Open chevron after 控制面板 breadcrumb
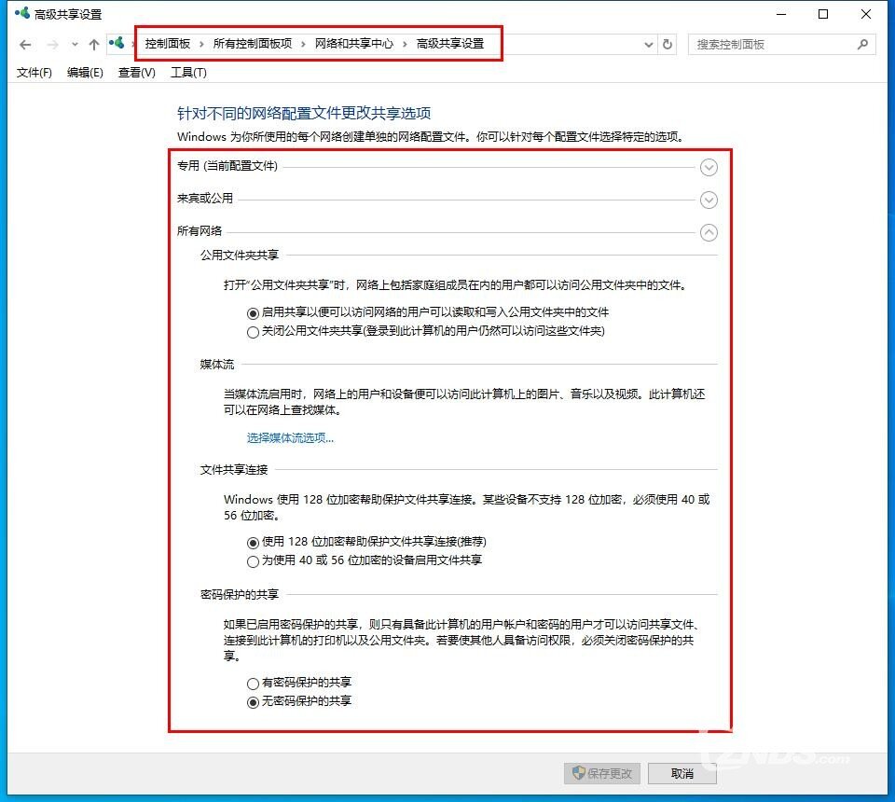895x802 pixels. [x=201, y=44]
